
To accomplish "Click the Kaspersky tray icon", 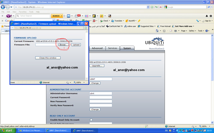I will click(x=192, y=131).
